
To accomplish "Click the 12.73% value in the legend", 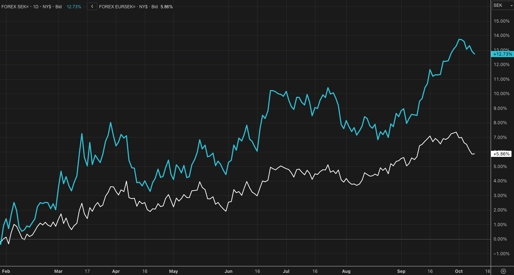I will [x=74, y=6].
